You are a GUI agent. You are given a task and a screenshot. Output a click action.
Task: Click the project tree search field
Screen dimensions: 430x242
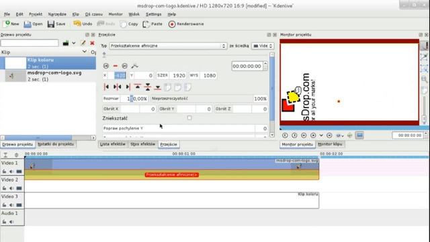pos(30,43)
